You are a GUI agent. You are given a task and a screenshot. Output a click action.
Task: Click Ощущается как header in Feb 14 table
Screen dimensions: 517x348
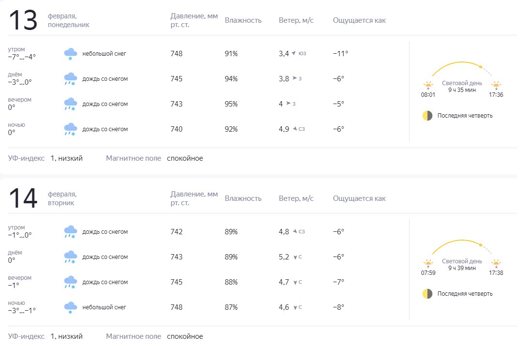tap(359, 198)
